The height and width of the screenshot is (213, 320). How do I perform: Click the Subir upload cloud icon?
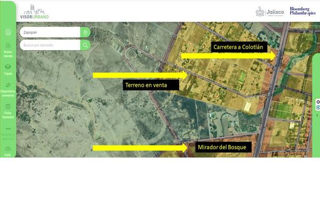pos(8,150)
